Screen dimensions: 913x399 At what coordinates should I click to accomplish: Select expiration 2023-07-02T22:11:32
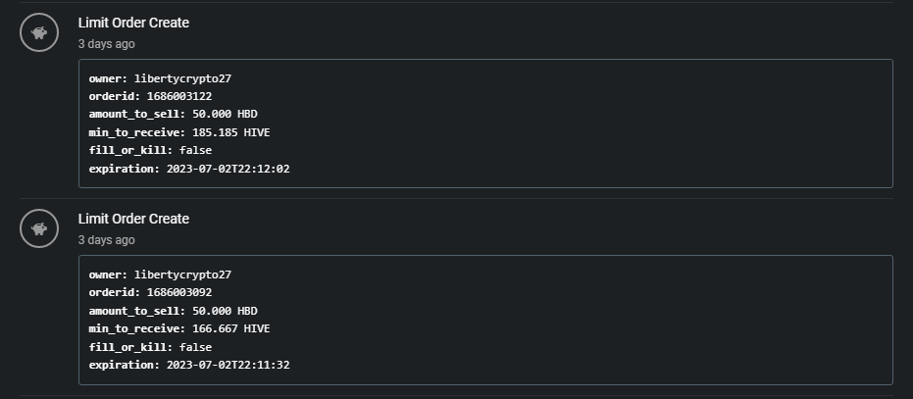point(189,366)
